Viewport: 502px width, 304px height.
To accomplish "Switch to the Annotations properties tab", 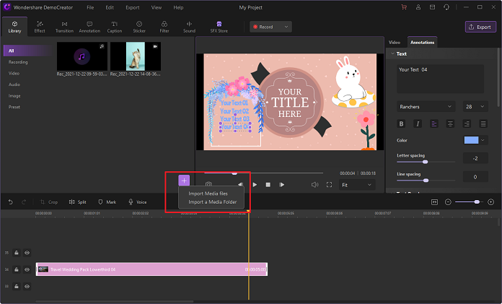I will (422, 42).
